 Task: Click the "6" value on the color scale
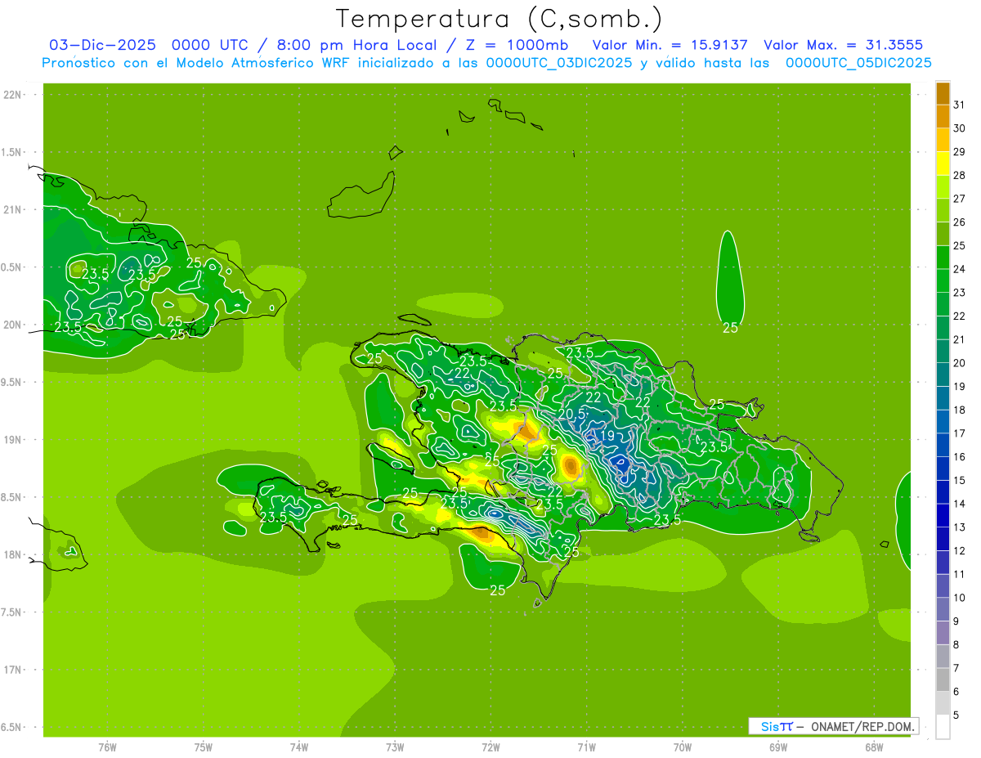point(956,692)
